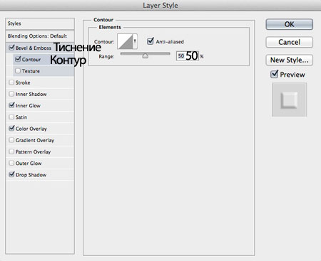321x261 pixels.
Task: Toggle the Bevel & Emboss checkbox
Action: pos(11,48)
